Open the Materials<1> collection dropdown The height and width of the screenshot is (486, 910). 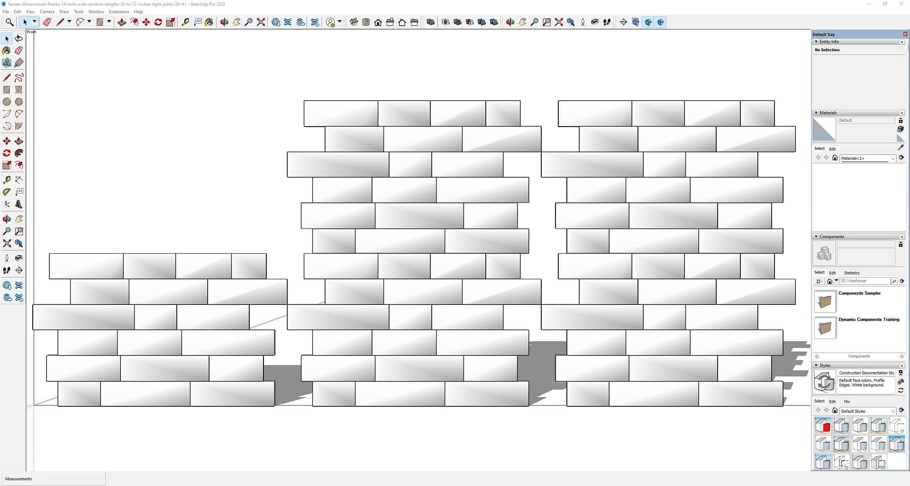pyautogui.click(x=893, y=158)
